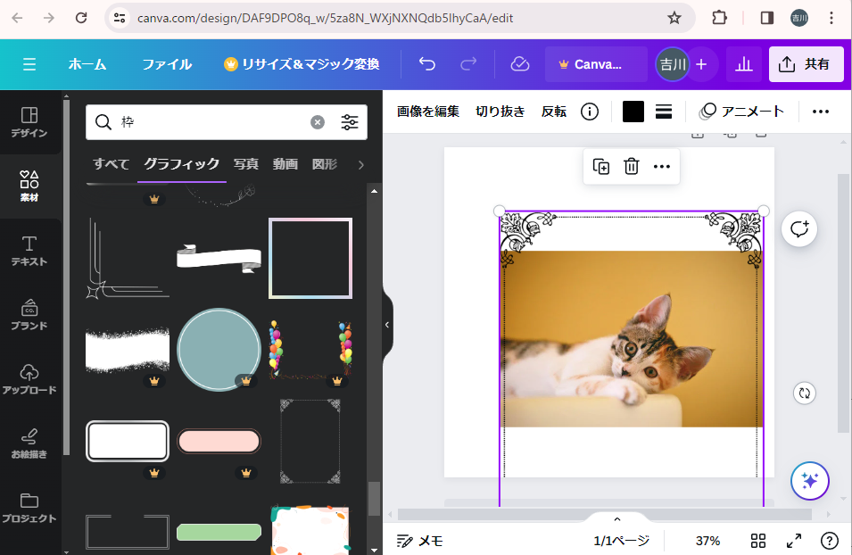The height and width of the screenshot is (555, 852).
Task: Open the Magic assistant sparkle button
Action: click(x=809, y=481)
